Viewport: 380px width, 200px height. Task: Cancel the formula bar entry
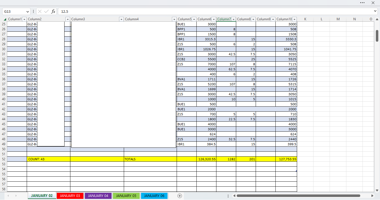click(x=40, y=11)
